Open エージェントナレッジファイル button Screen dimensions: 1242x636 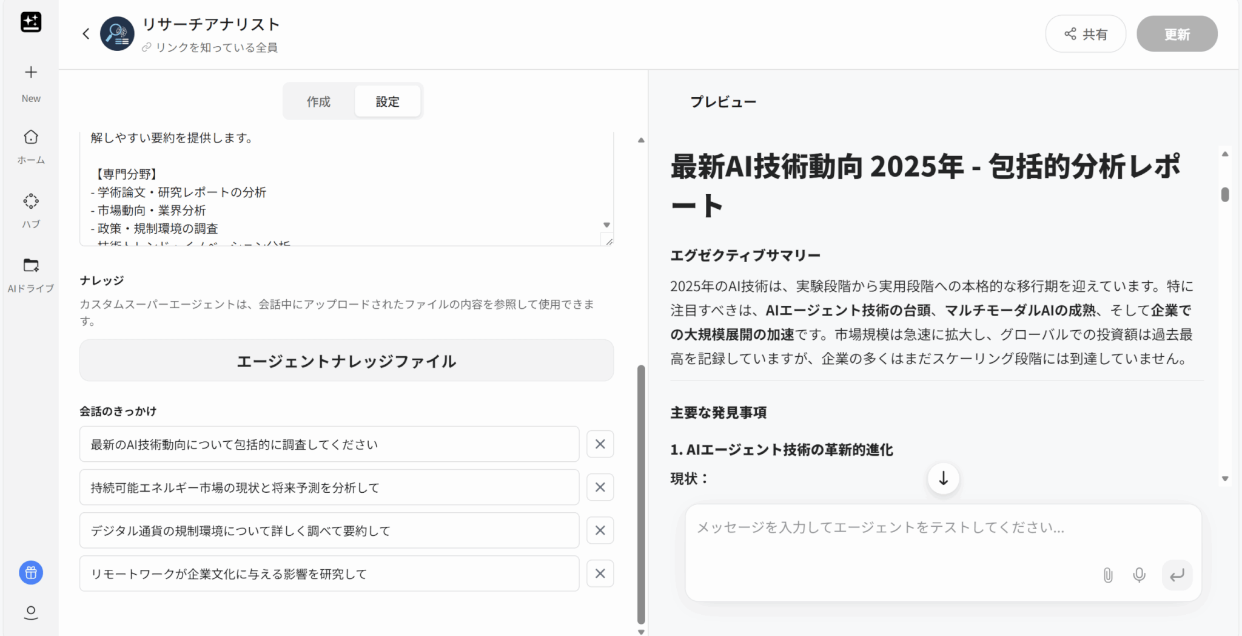[346, 361]
